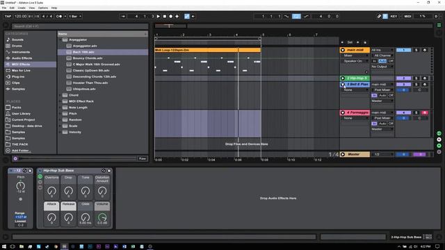Toggle the metronome button
Image resolution: width=445 pixels, height=250 pixels.
(59, 17)
